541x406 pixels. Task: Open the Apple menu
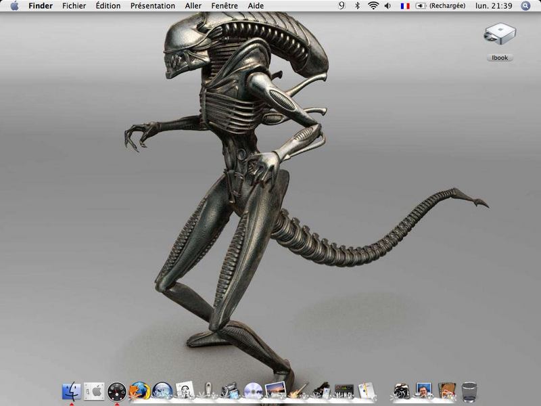point(14,5)
